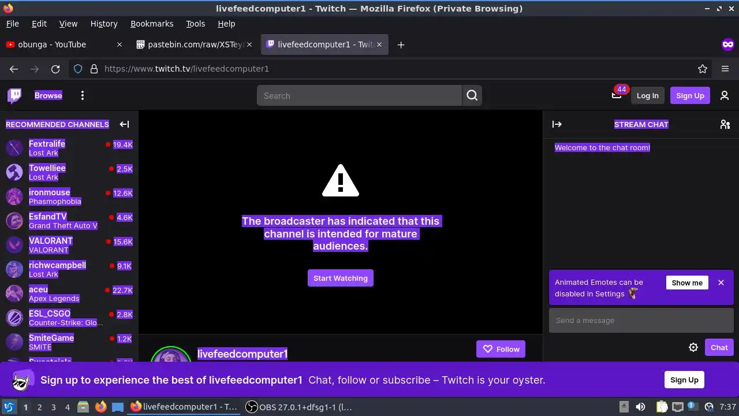Open the user profile icon menu
Screen dimensions: 739x416
click(x=725, y=95)
